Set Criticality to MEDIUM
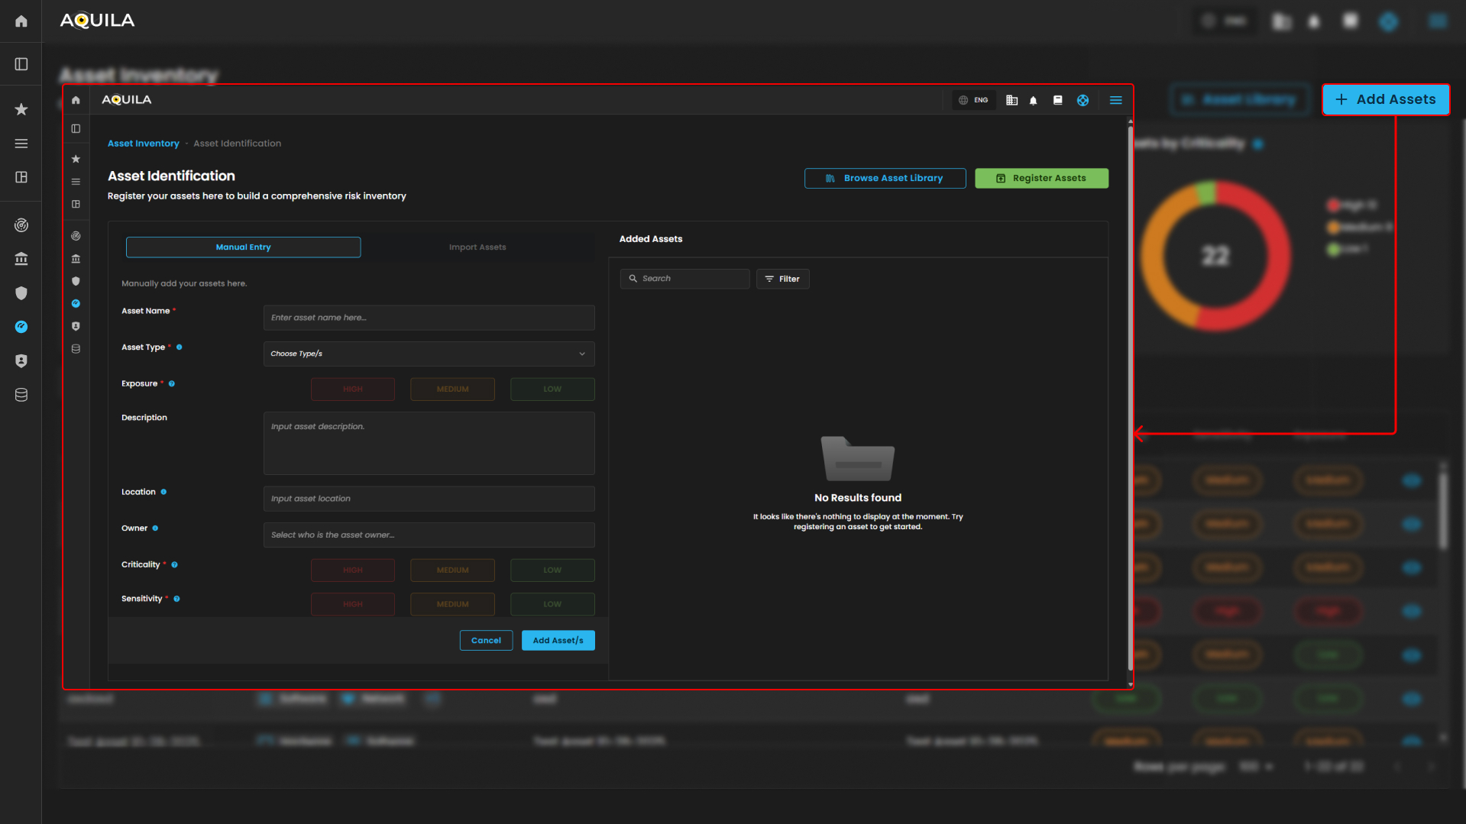Image resolution: width=1466 pixels, height=824 pixels. point(452,570)
